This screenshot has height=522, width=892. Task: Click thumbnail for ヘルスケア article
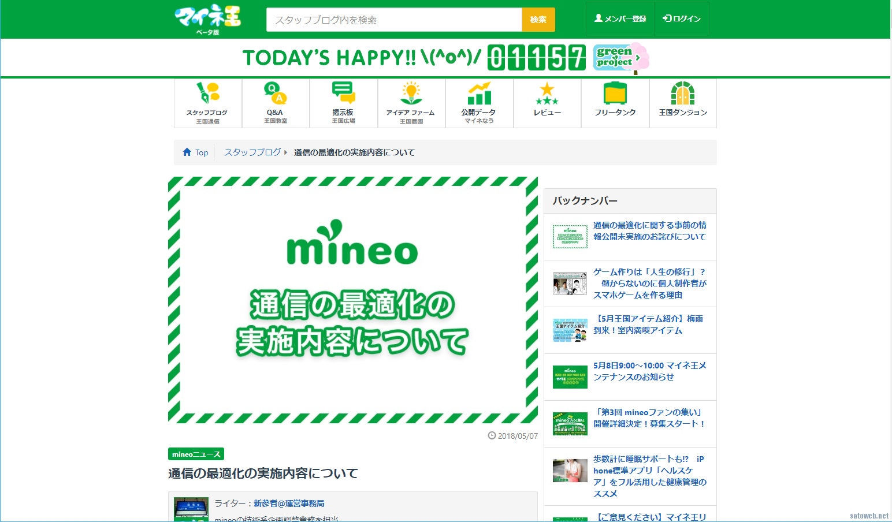pos(570,471)
